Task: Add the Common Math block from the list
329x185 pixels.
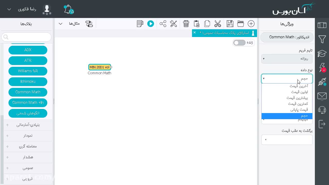Action: (x=28, y=92)
